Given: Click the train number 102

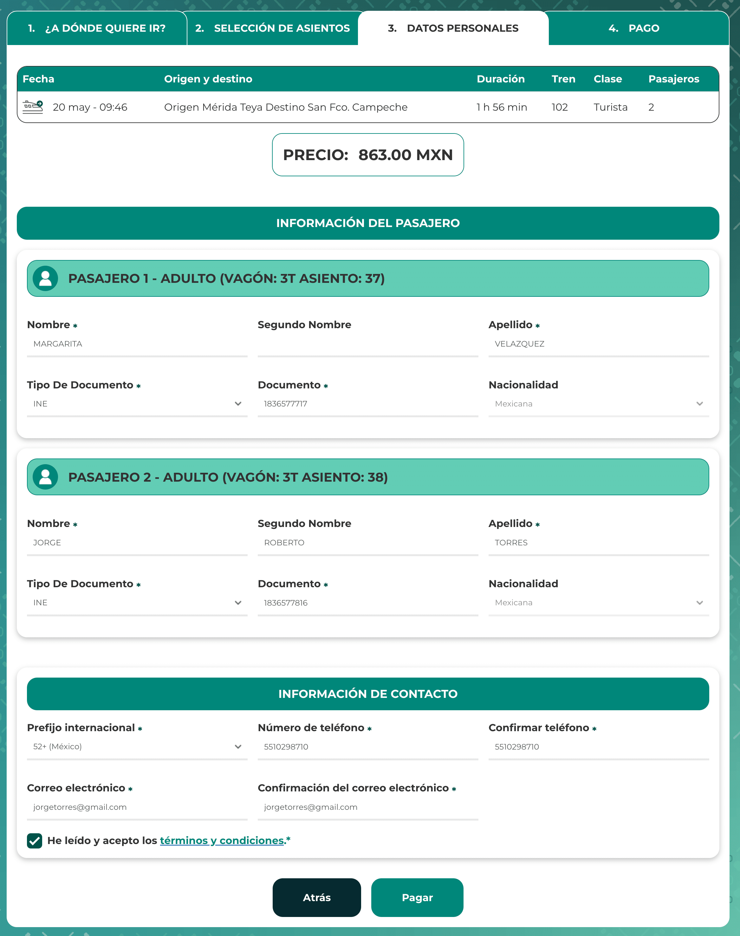Looking at the screenshot, I should (x=559, y=107).
